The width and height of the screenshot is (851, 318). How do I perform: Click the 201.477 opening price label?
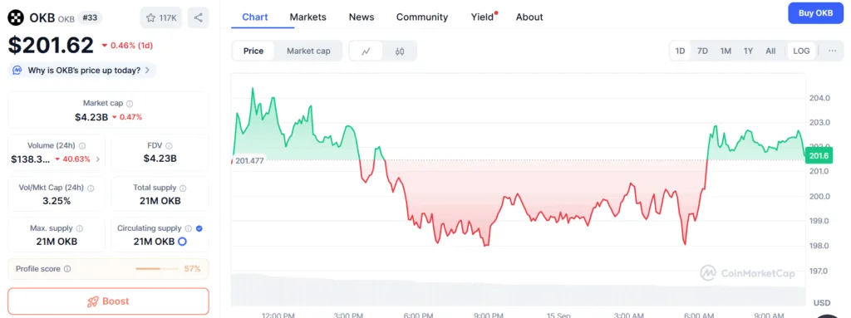pos(248,160)
